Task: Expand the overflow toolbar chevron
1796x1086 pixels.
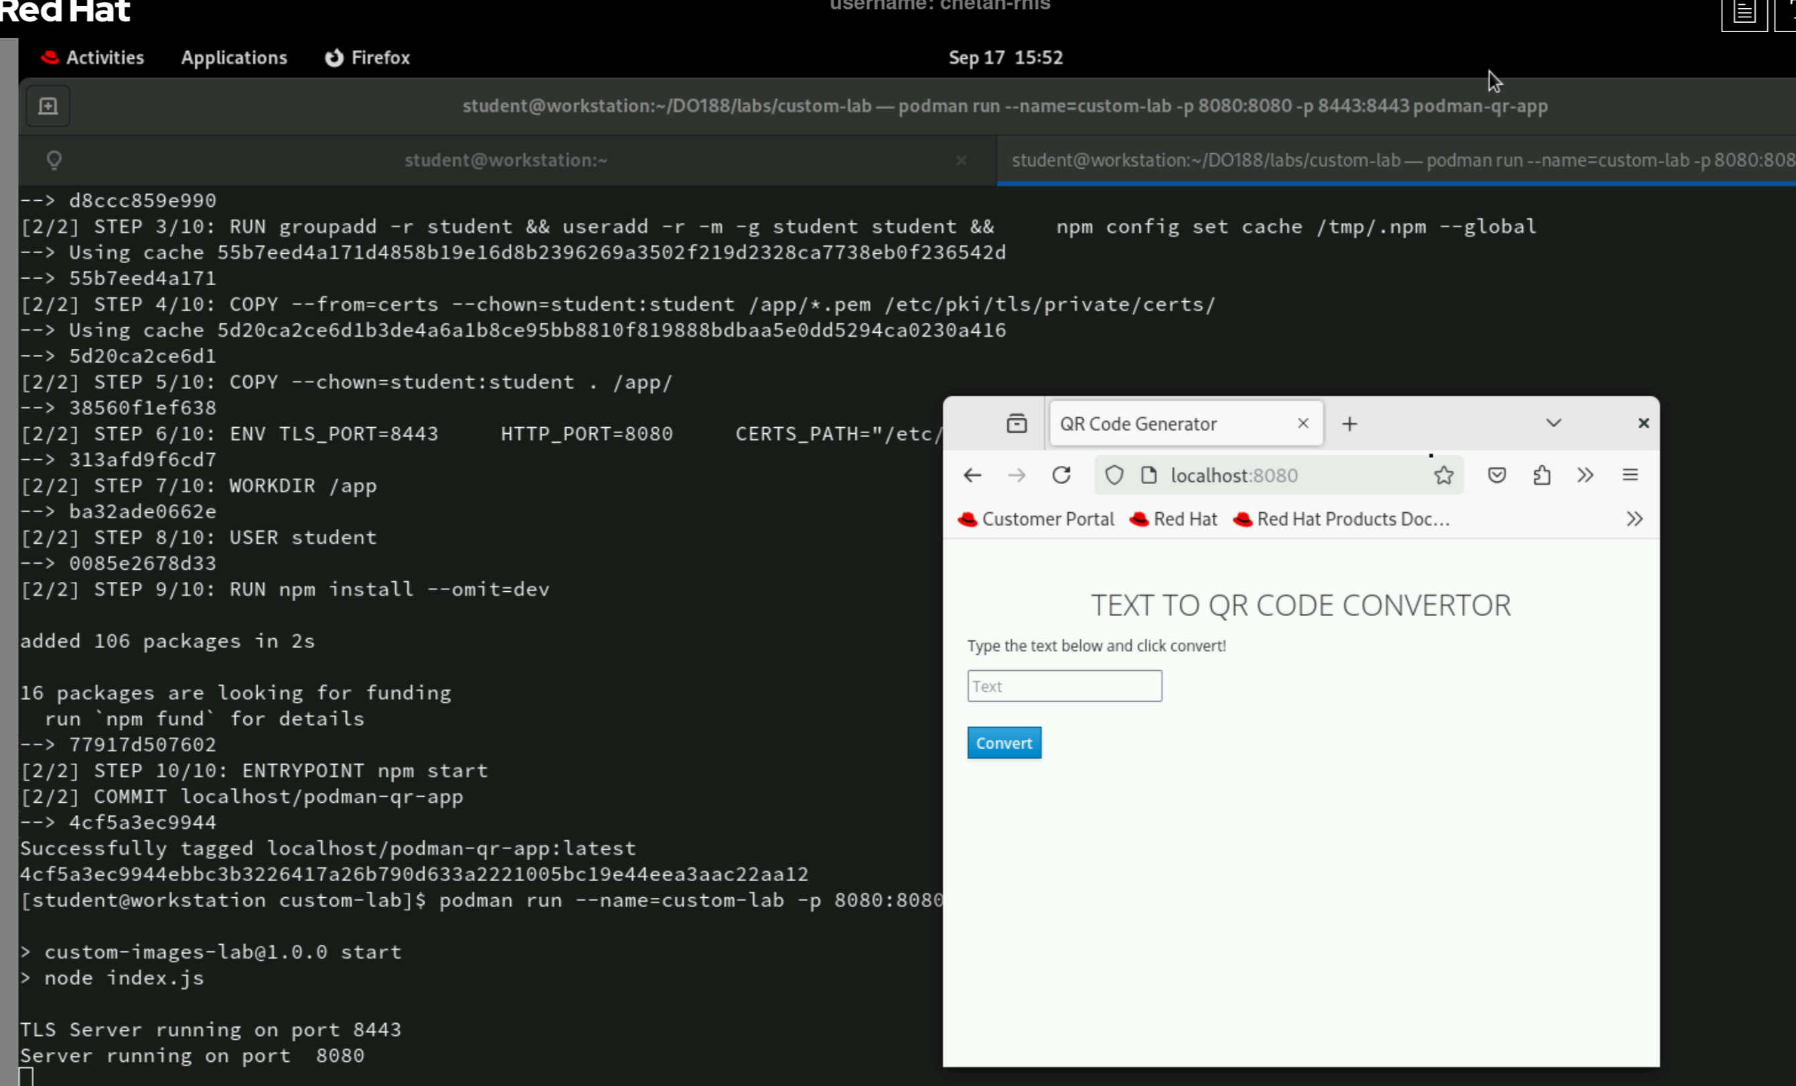Action: click(x=1585, y=475)
